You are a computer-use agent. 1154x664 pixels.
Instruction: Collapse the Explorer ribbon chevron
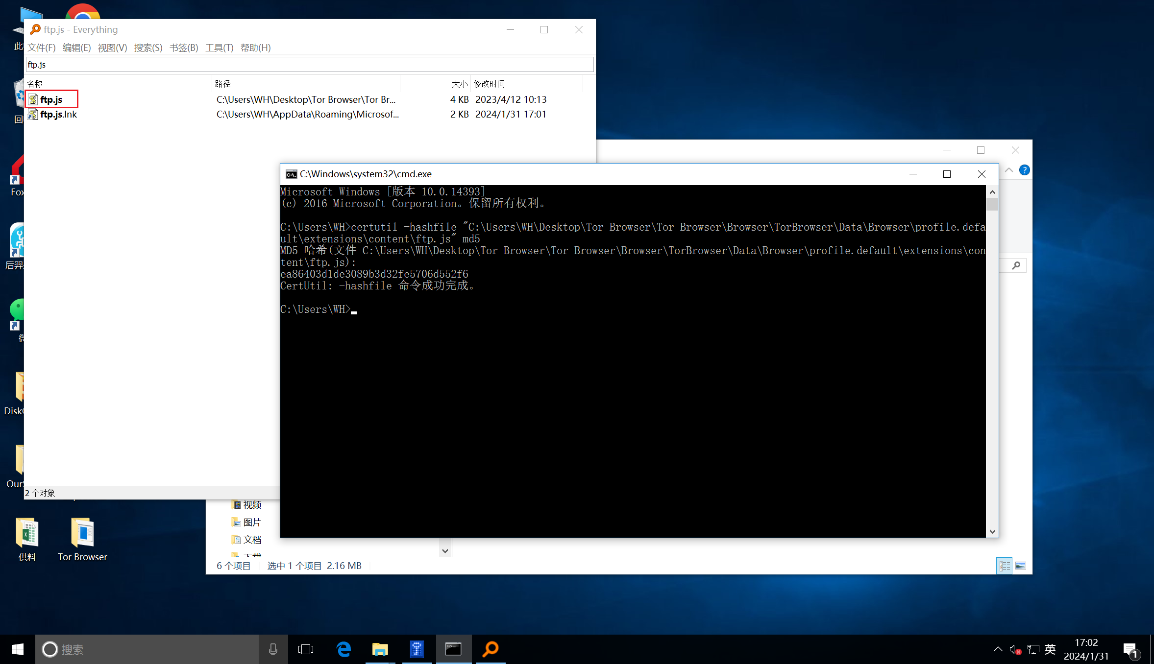coord(1009,170)
